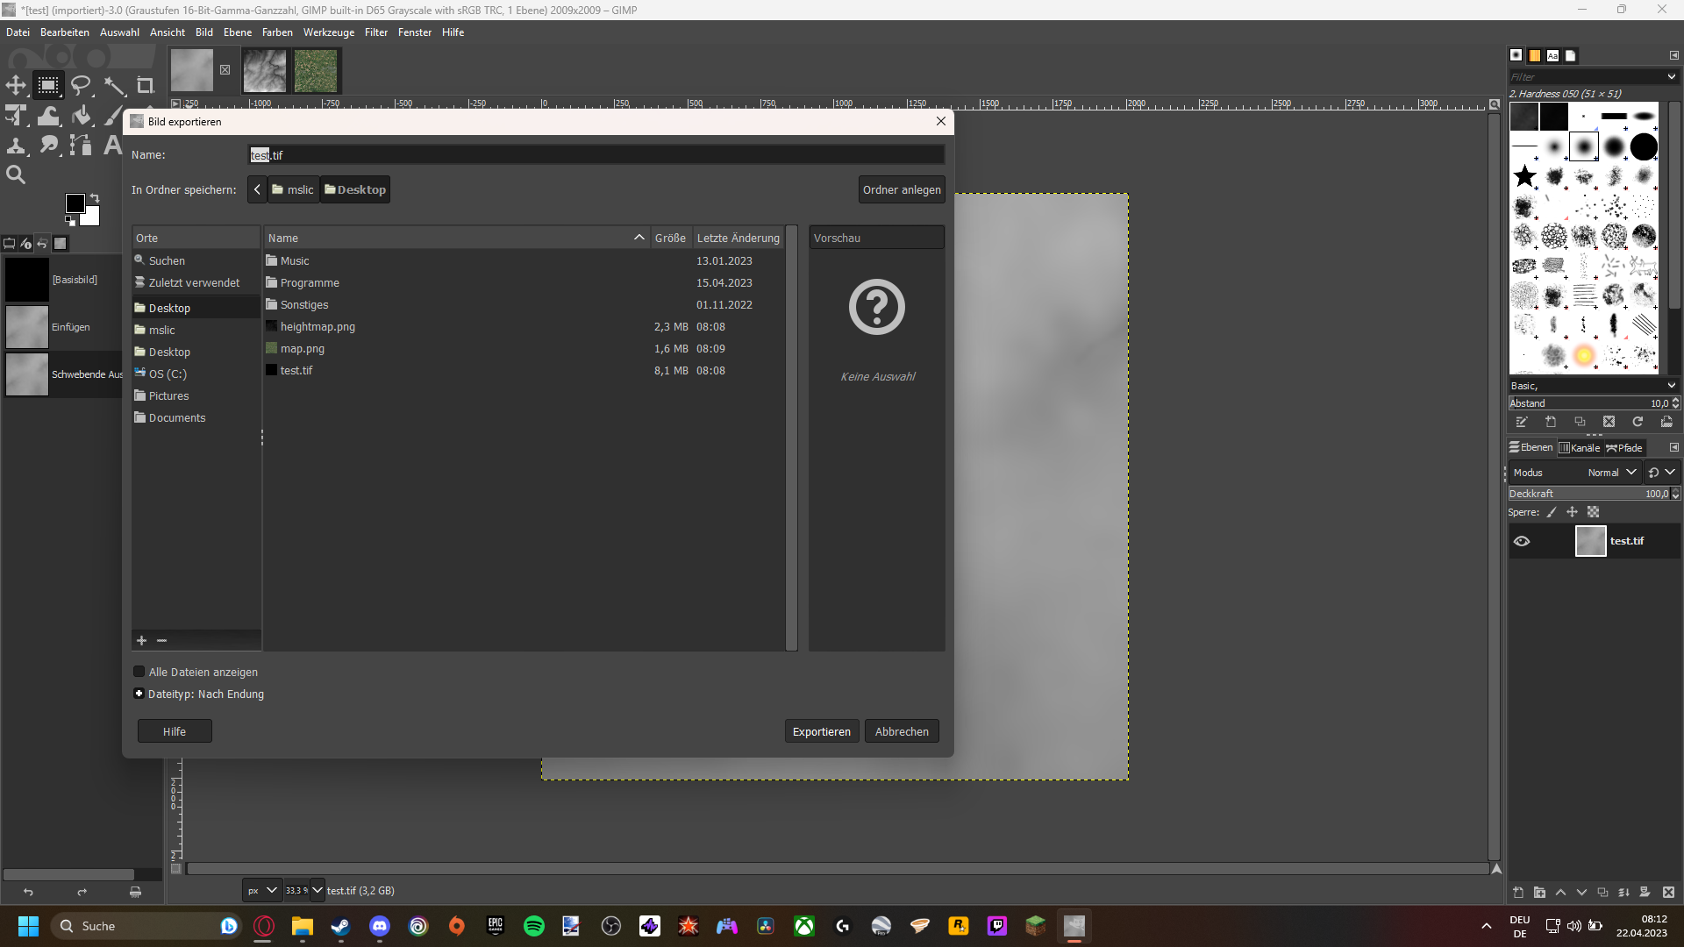The width and height of the screenshot is (1684, 947).
Task: Click 'Ordner anlegen' button
Action: click(901, 189)
